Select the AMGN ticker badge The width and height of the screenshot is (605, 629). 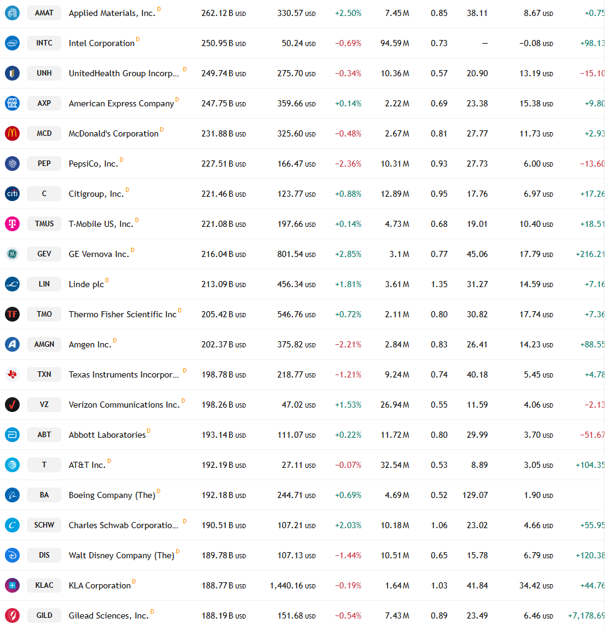pyautogui.click(x=44, y=344)
